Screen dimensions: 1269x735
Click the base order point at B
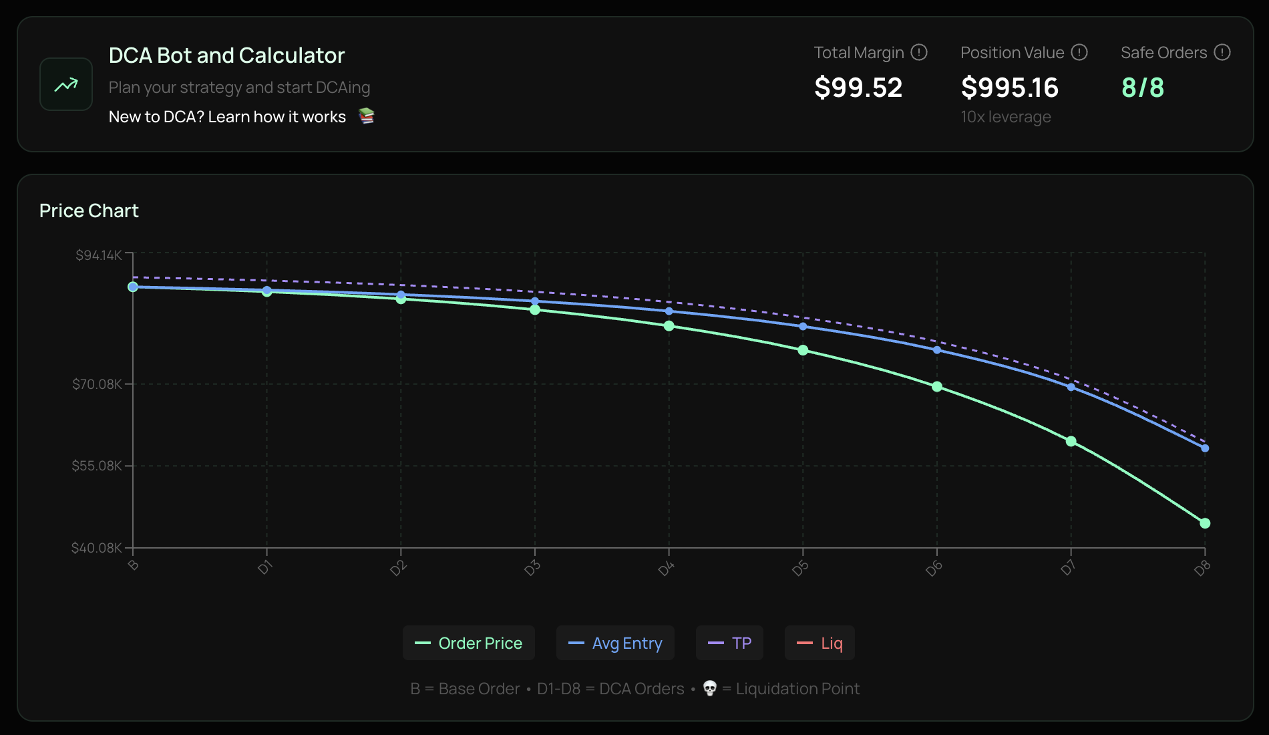pos(133,287)
